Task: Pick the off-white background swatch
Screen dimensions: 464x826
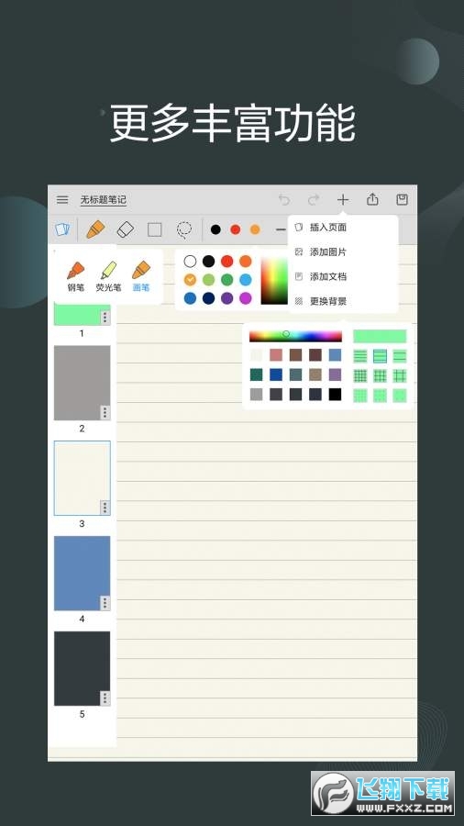Action: (256, 355)
